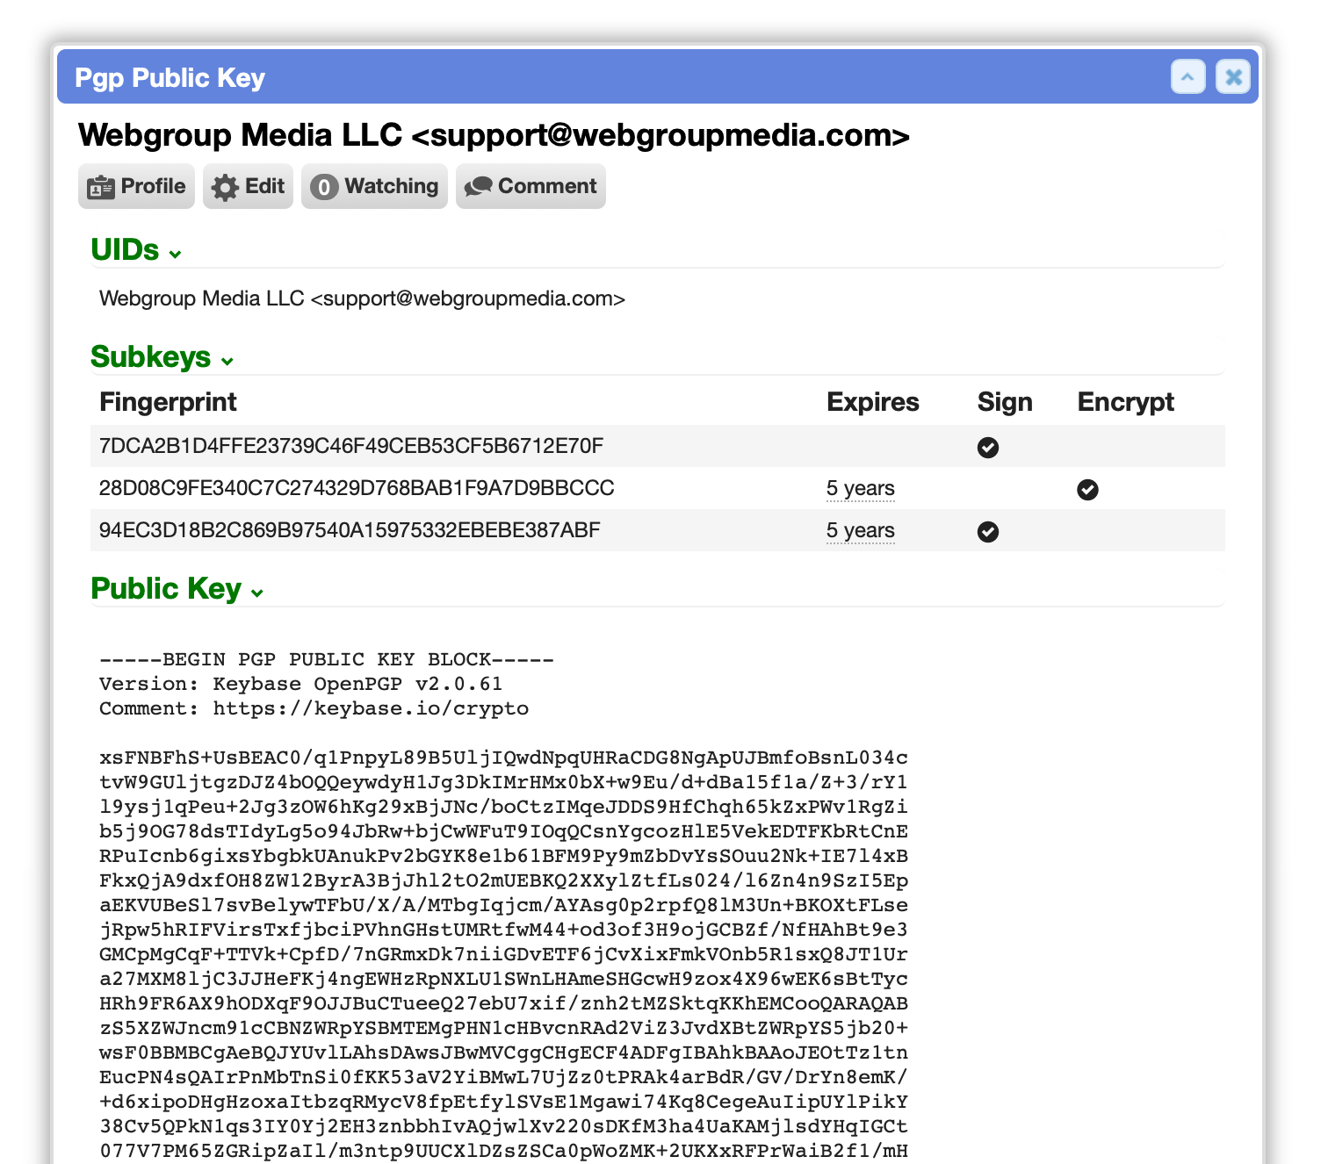Click the UID Webgroup Media LLC email line

pyautogui.click(x=362, y=298)
